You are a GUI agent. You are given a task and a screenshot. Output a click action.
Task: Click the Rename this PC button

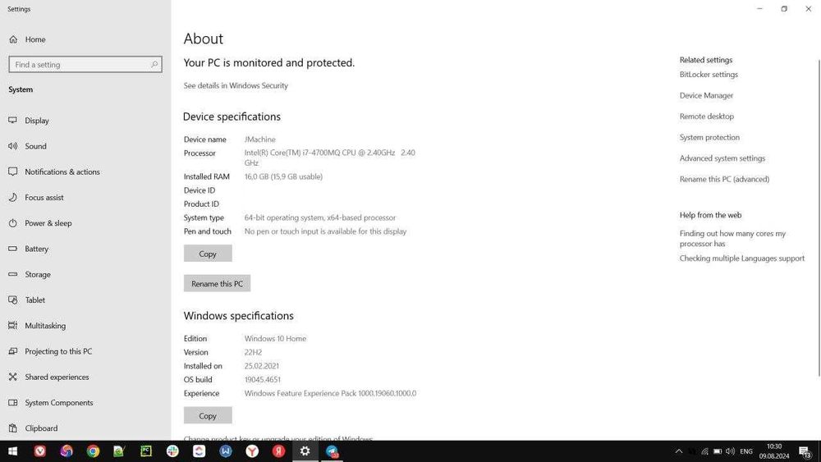click(217, 283)
